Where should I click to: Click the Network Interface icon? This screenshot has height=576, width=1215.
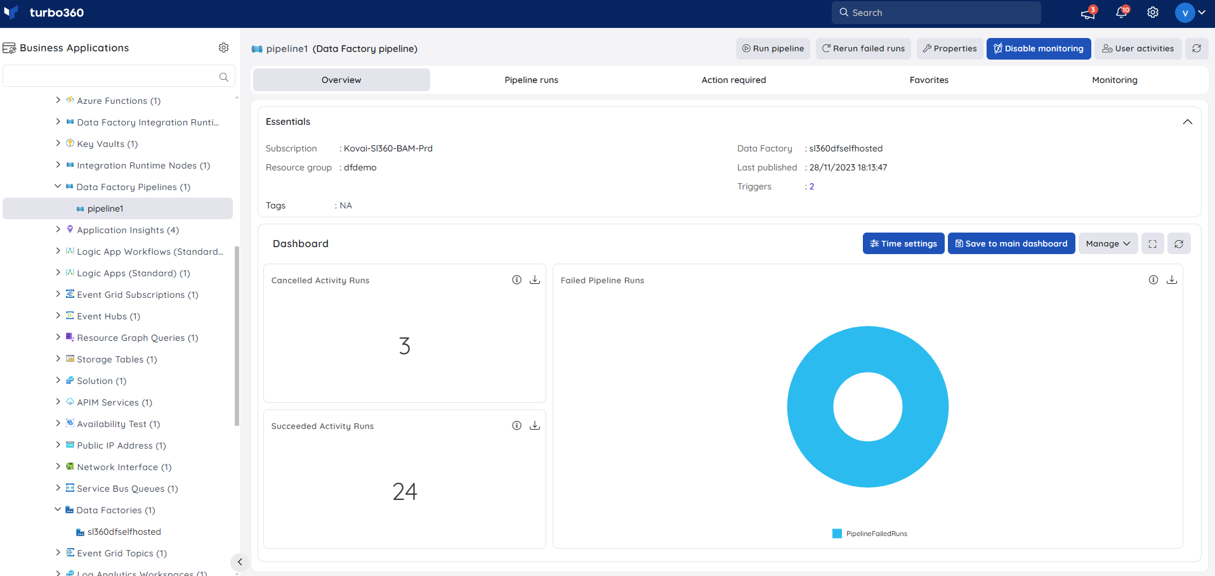click(x=70, y=466)
